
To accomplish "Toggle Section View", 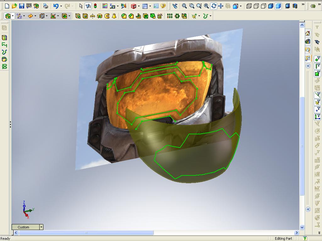I will [295, 6].
